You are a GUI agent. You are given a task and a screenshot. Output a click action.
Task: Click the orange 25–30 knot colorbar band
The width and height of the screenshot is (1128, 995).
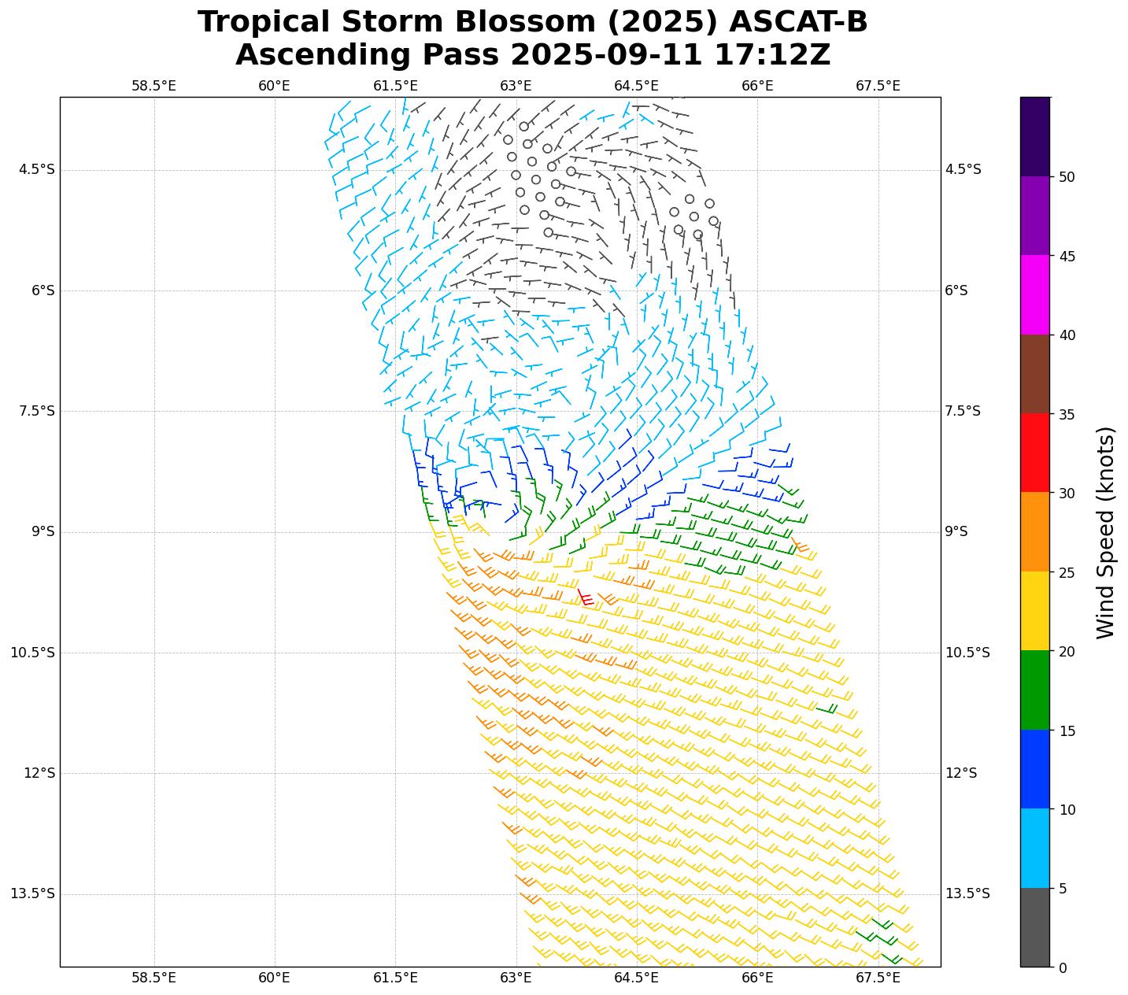click(1034, 531)
